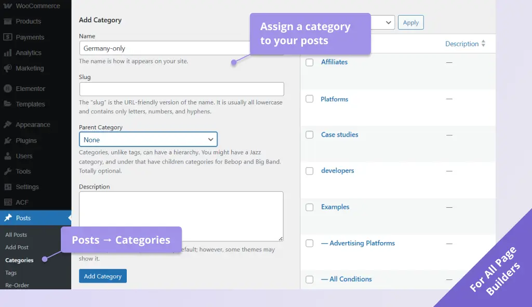Check the Examples category checkbox
532x307 pixels.
point(310,207)
